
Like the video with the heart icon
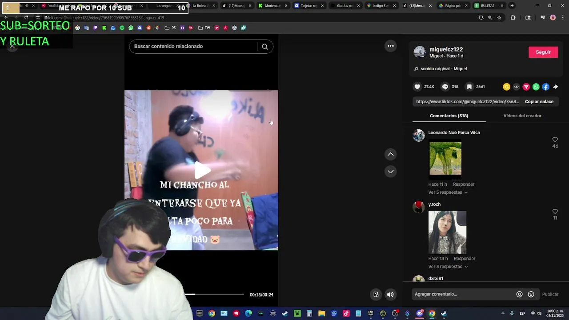[x=417, y=87]
